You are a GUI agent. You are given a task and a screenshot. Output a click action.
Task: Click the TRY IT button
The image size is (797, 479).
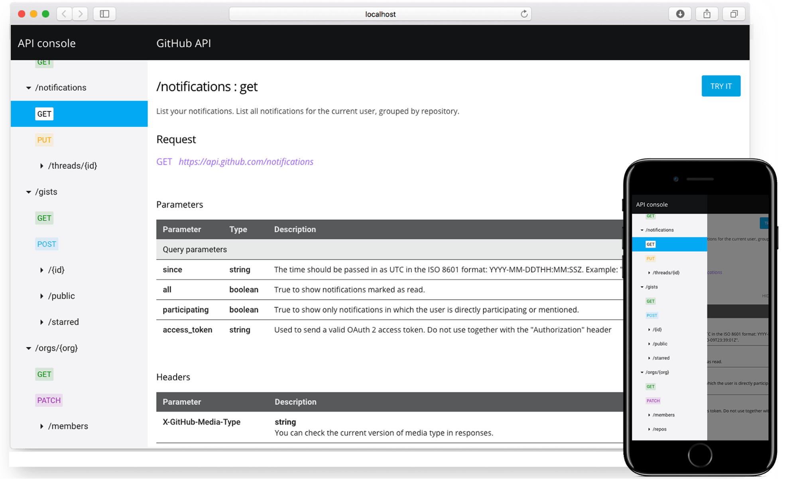(720, 86)
